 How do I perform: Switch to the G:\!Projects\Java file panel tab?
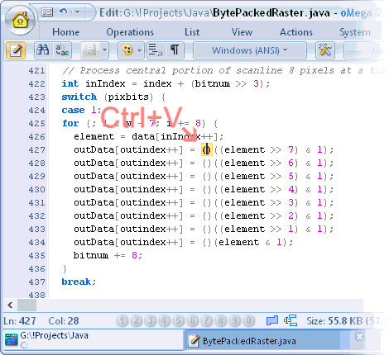[94, 340]
